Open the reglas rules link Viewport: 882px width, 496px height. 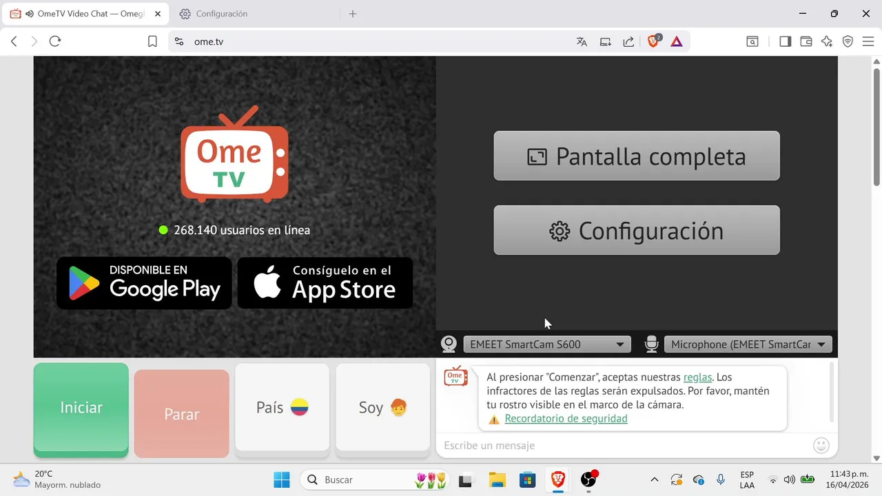[697, 377]
